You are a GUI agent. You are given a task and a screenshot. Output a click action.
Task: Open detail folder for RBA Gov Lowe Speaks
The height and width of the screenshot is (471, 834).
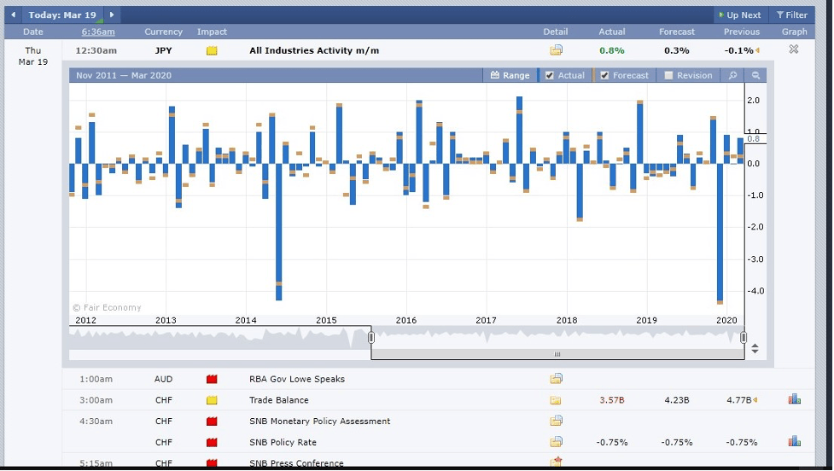(x=556, y=379)
